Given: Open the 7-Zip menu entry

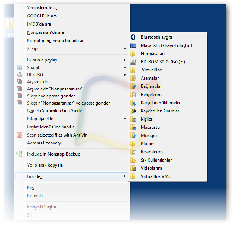Looking at the screenshot, I should coord(32,49).
